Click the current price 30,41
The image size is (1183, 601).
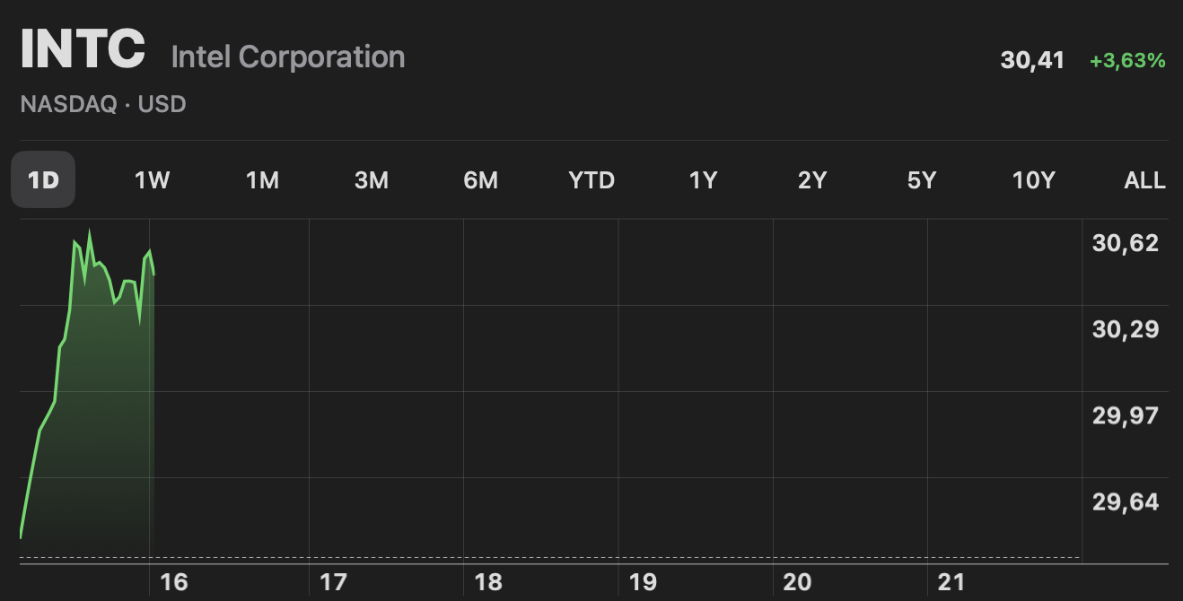1032,61
